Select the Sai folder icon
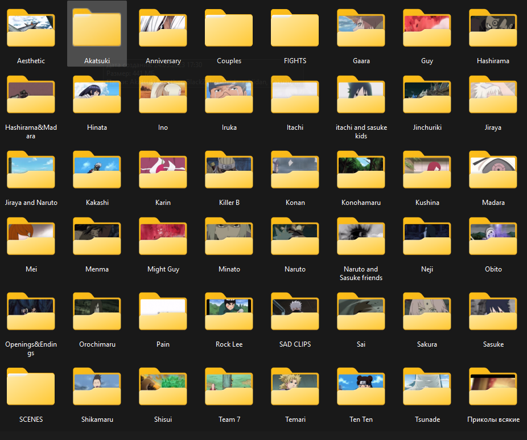 tap(361, 311)
